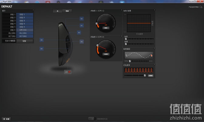
Task: Edit the assignment field for Button 2
Action: pos(25,18)
